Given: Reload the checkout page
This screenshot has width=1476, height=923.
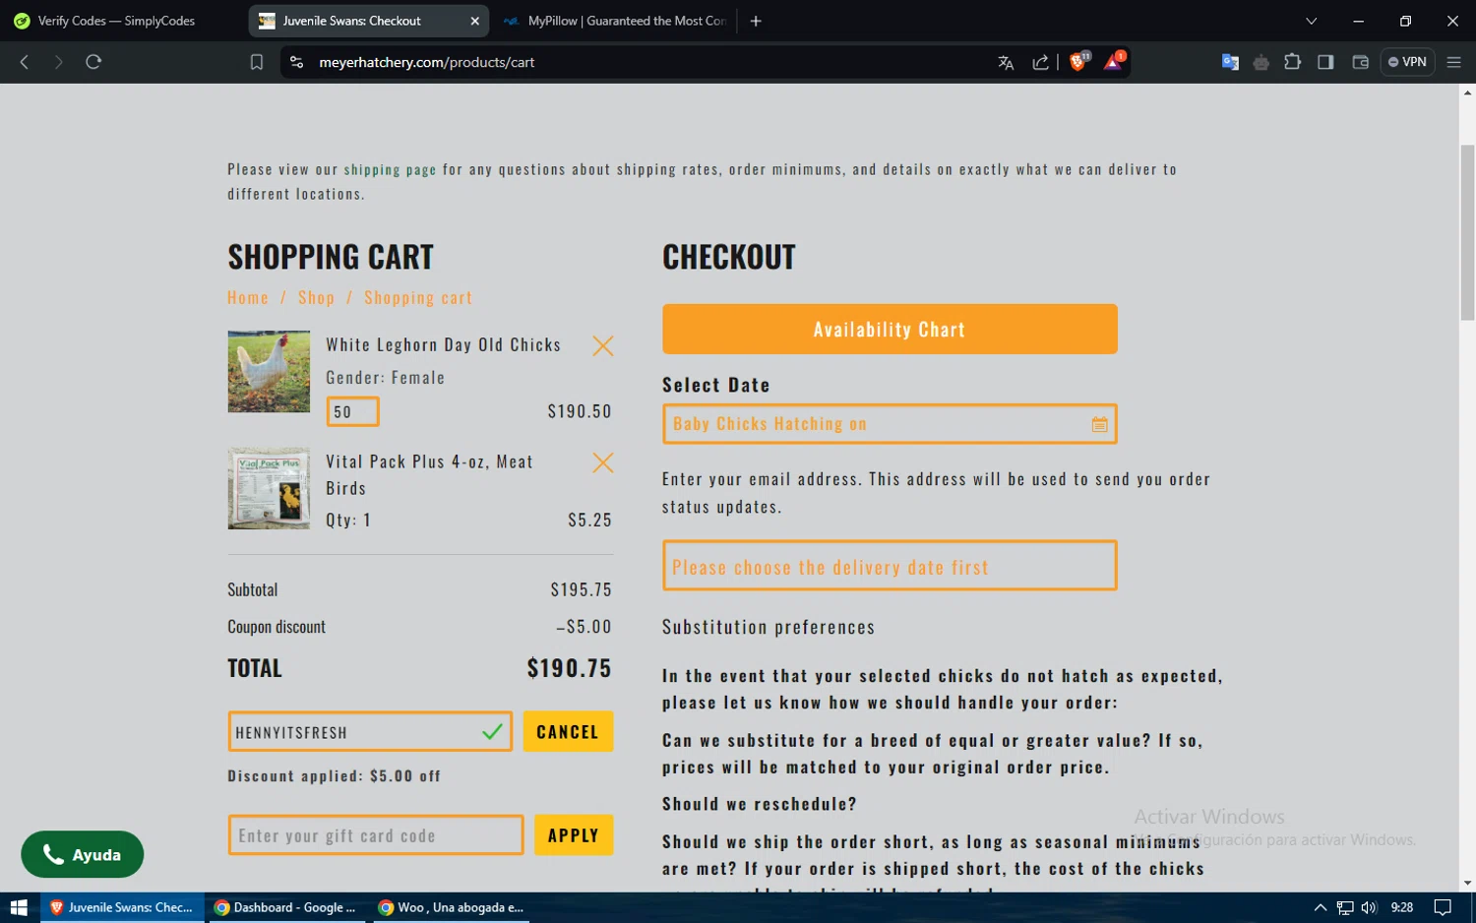Looking at the screenshot, I should click(x=93, y=62).
